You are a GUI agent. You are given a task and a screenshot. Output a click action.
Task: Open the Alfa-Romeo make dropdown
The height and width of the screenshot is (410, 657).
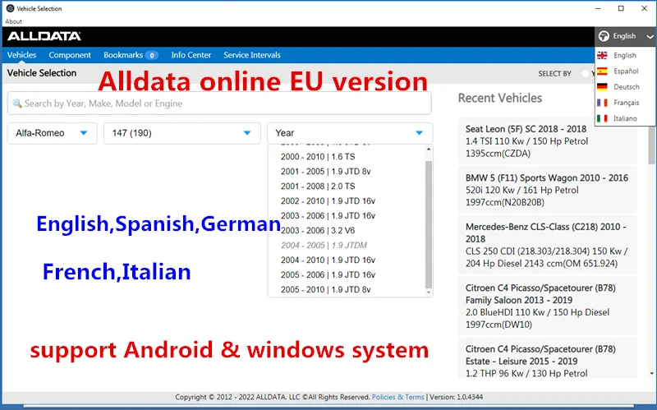tap(53, 133)
